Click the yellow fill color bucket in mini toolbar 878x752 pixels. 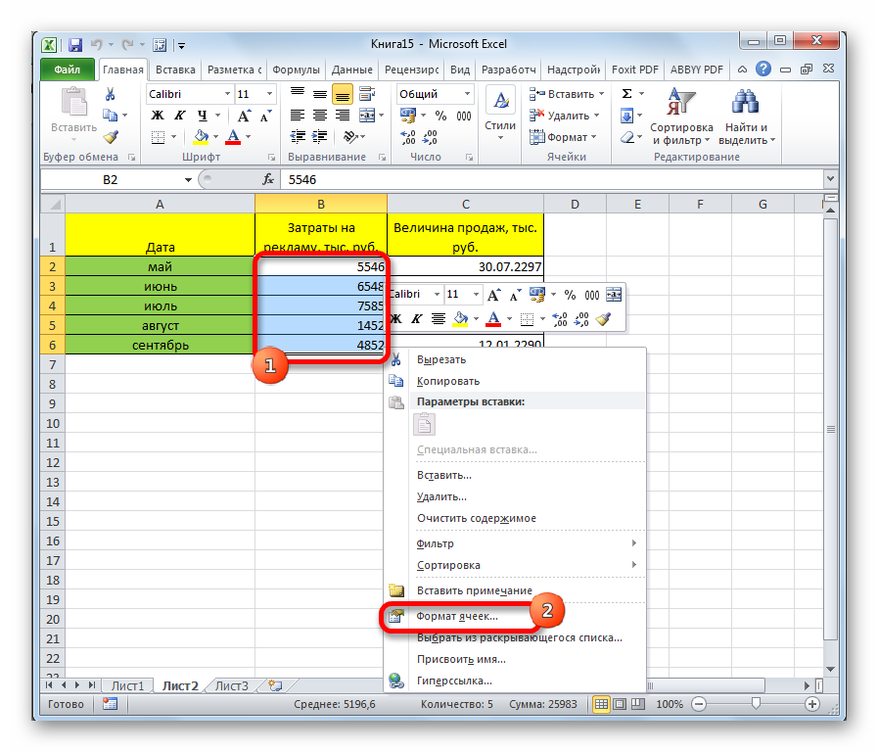460,318
